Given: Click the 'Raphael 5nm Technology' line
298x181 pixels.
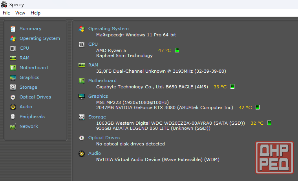Looking at the screenshot, I should coord(124,56).
